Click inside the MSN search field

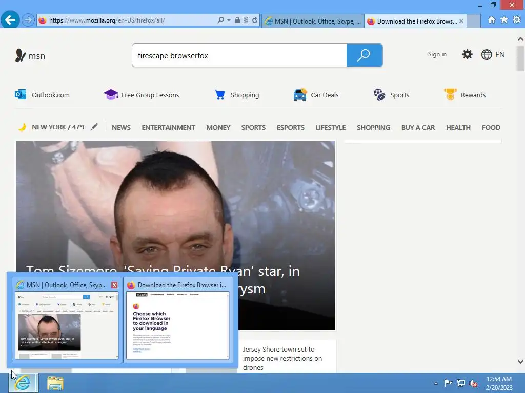pos(239,55)
